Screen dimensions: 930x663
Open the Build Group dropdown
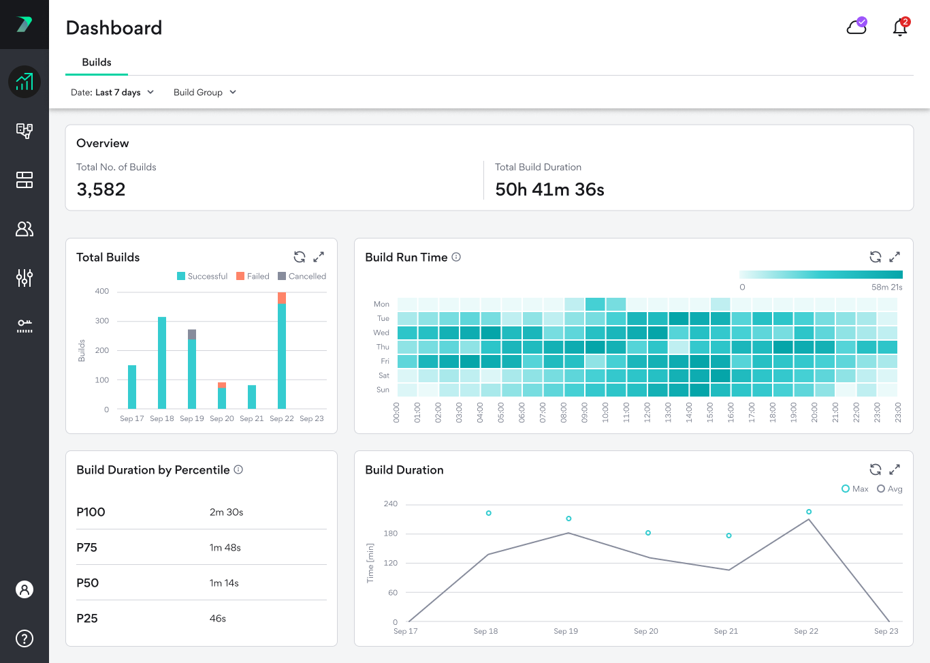pyautogui.click(x=204, y=92)
